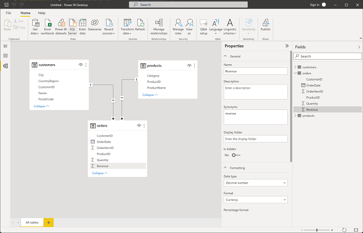Image resolution: width=363 pixels, height=233 pixels.
Task: Open Manage roles security dialog
Action: point(178,27)
